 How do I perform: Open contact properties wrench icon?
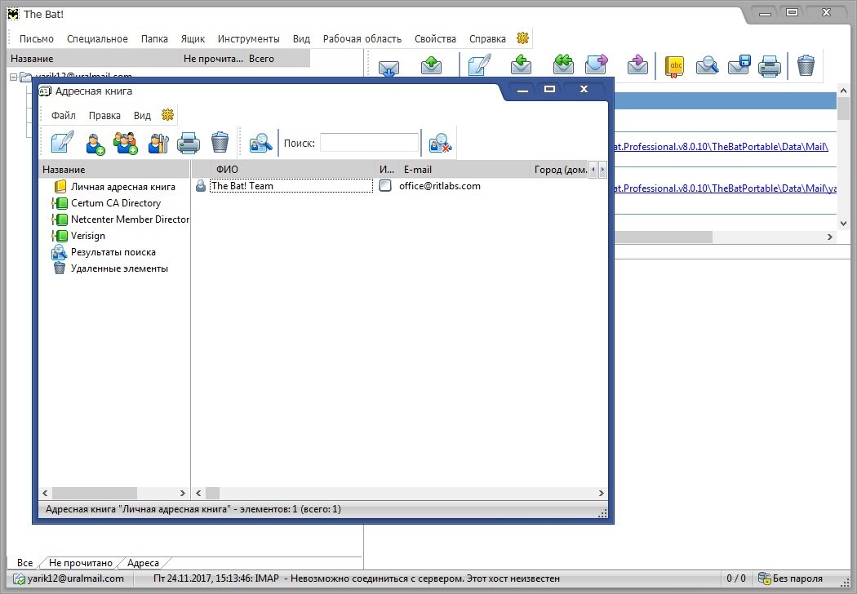tap(158, 144)
